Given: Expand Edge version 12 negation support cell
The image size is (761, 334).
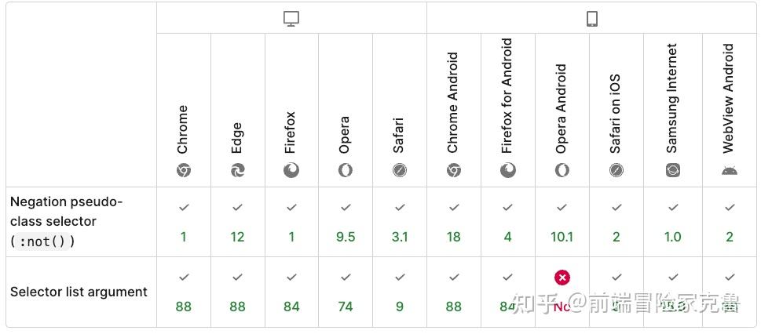Looking at the screenshot, I should (237, 222).
